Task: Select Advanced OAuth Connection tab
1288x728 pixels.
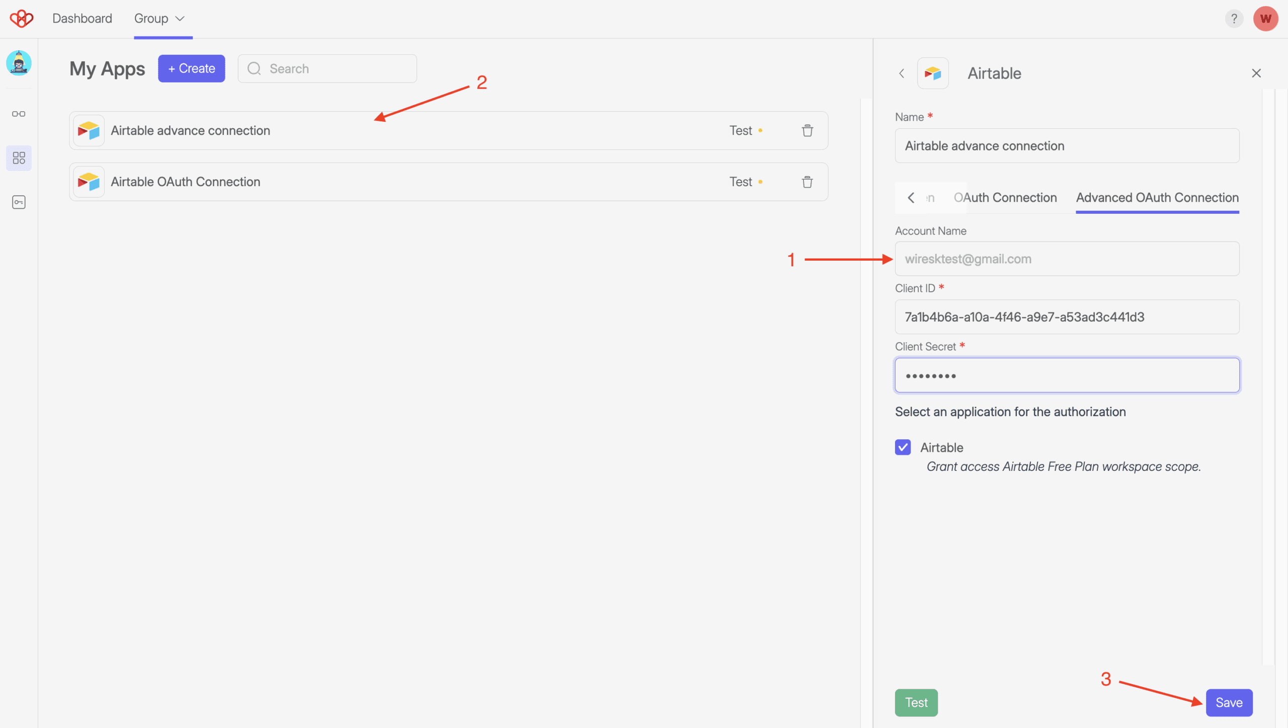Action: [x=1157, y=198]
